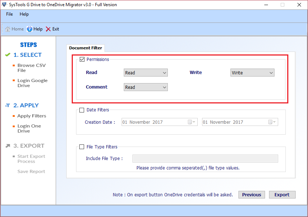Expand the Read permission dropdown
The image size is (308, 217).
(146, 73)
